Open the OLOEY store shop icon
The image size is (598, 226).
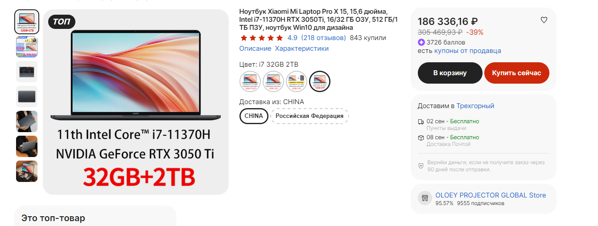(x=425, y=198)
